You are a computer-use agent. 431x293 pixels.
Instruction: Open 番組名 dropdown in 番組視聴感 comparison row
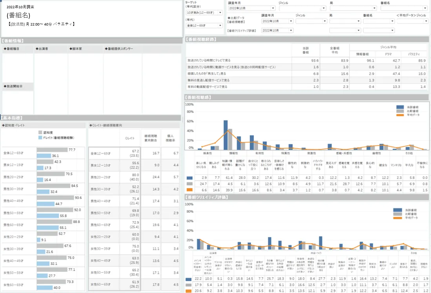[379, 21]
